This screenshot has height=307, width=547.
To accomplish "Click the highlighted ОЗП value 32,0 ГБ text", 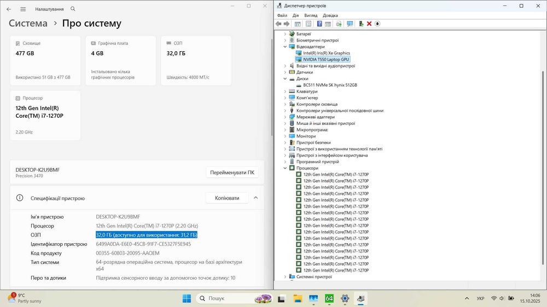I will tap(147, 235).
